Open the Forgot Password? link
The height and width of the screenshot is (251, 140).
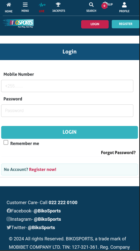click(118, 153)
